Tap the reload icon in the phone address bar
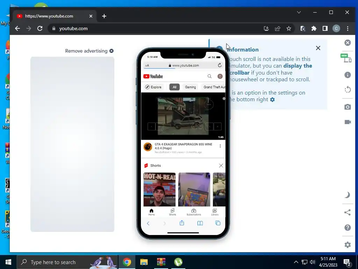 click(x=220, y=65)
